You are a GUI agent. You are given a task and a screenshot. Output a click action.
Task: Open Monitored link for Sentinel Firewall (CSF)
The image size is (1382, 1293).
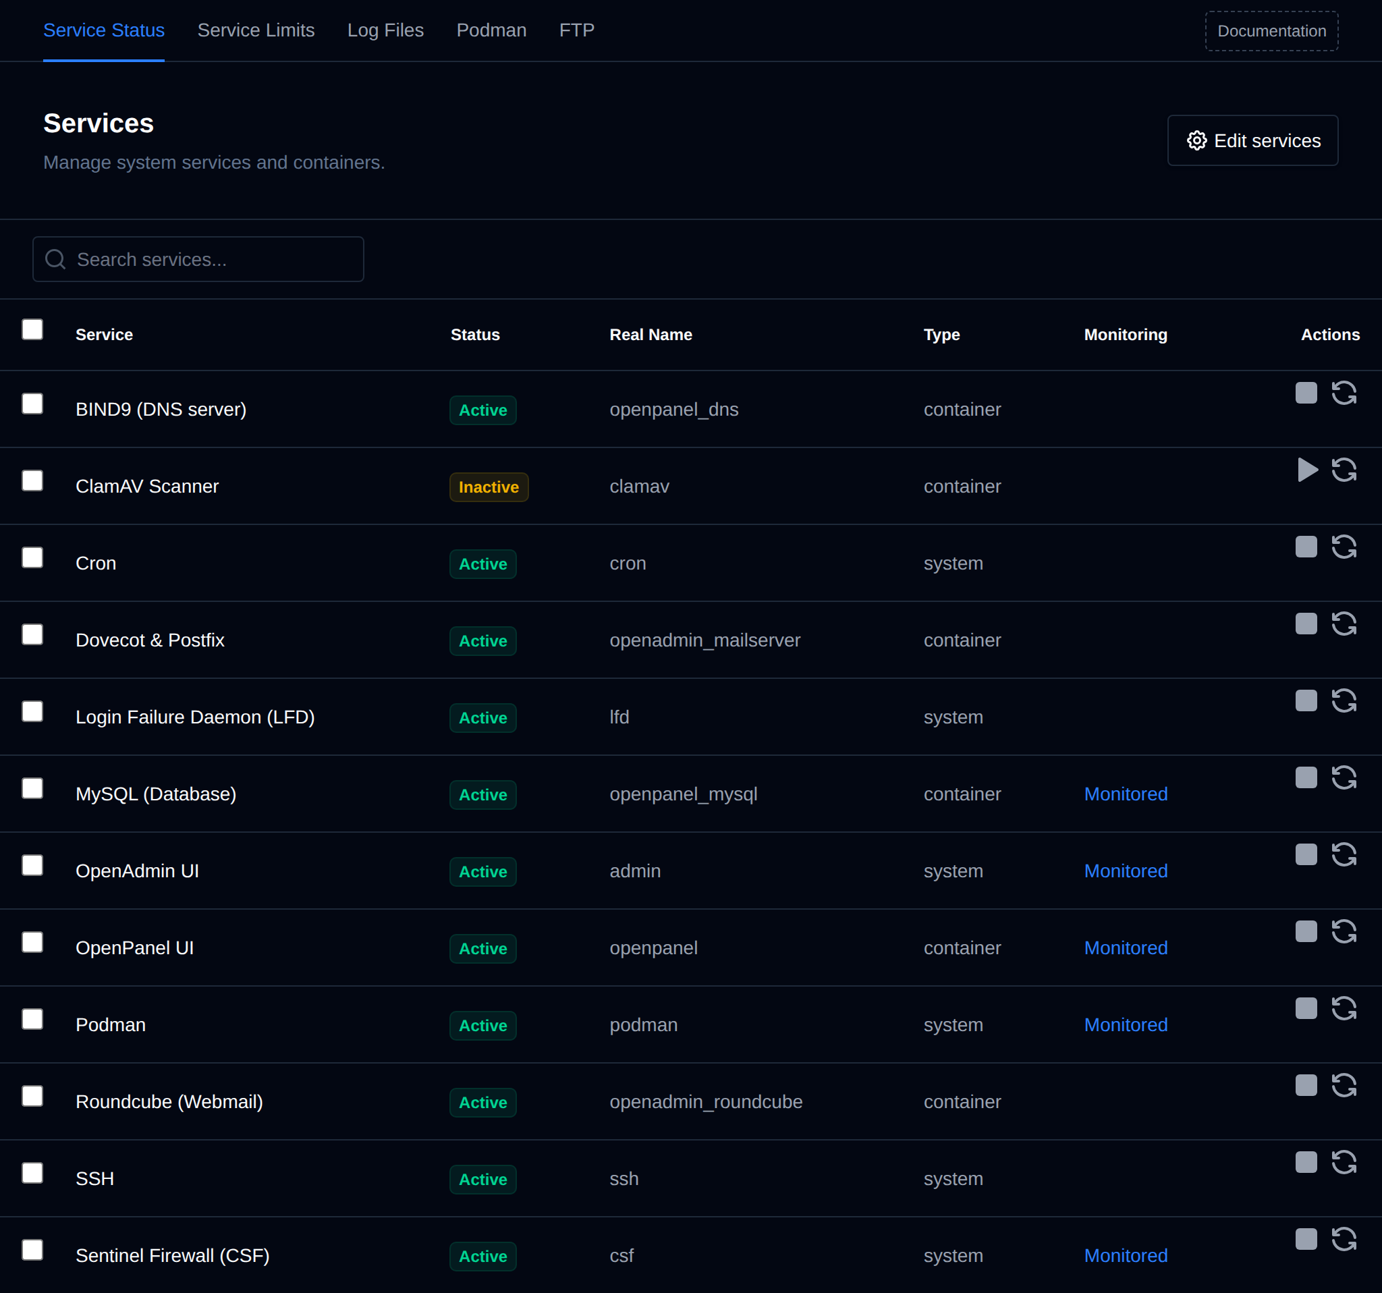pos(1126,1255)
